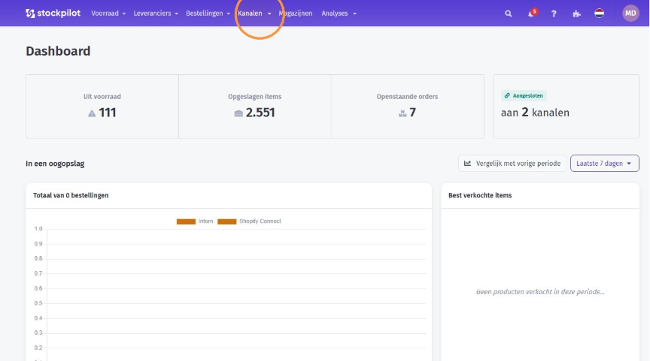650x361 pixels.
Task: Expand the Voorraad menu
Action: point(108,14)
